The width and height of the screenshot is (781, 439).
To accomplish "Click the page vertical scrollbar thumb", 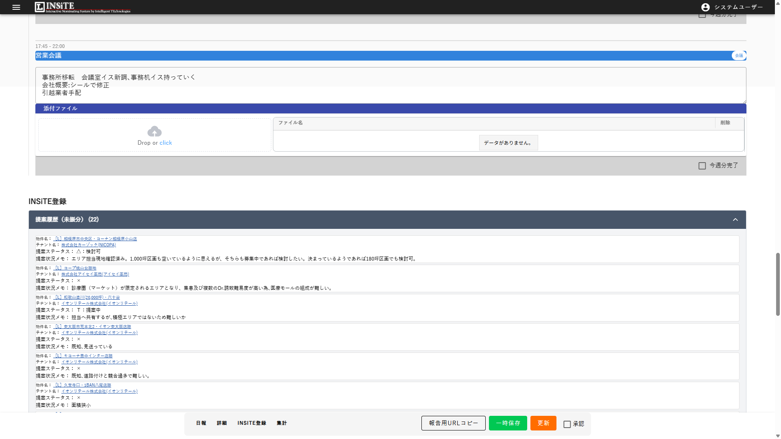I will coord(778,284).
